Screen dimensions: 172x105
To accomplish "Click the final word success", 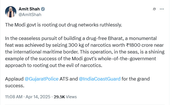I will tap(14, 86).
